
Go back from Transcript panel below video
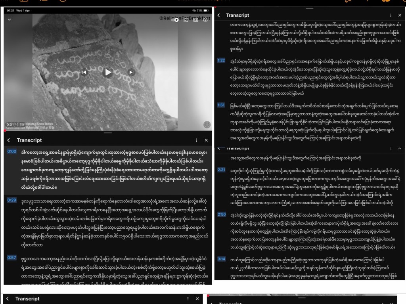click(x=9, y=140)
